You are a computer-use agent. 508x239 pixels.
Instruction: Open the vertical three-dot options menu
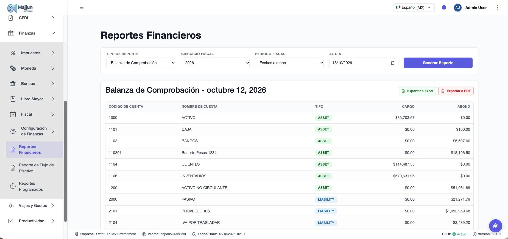click(497, 7)
